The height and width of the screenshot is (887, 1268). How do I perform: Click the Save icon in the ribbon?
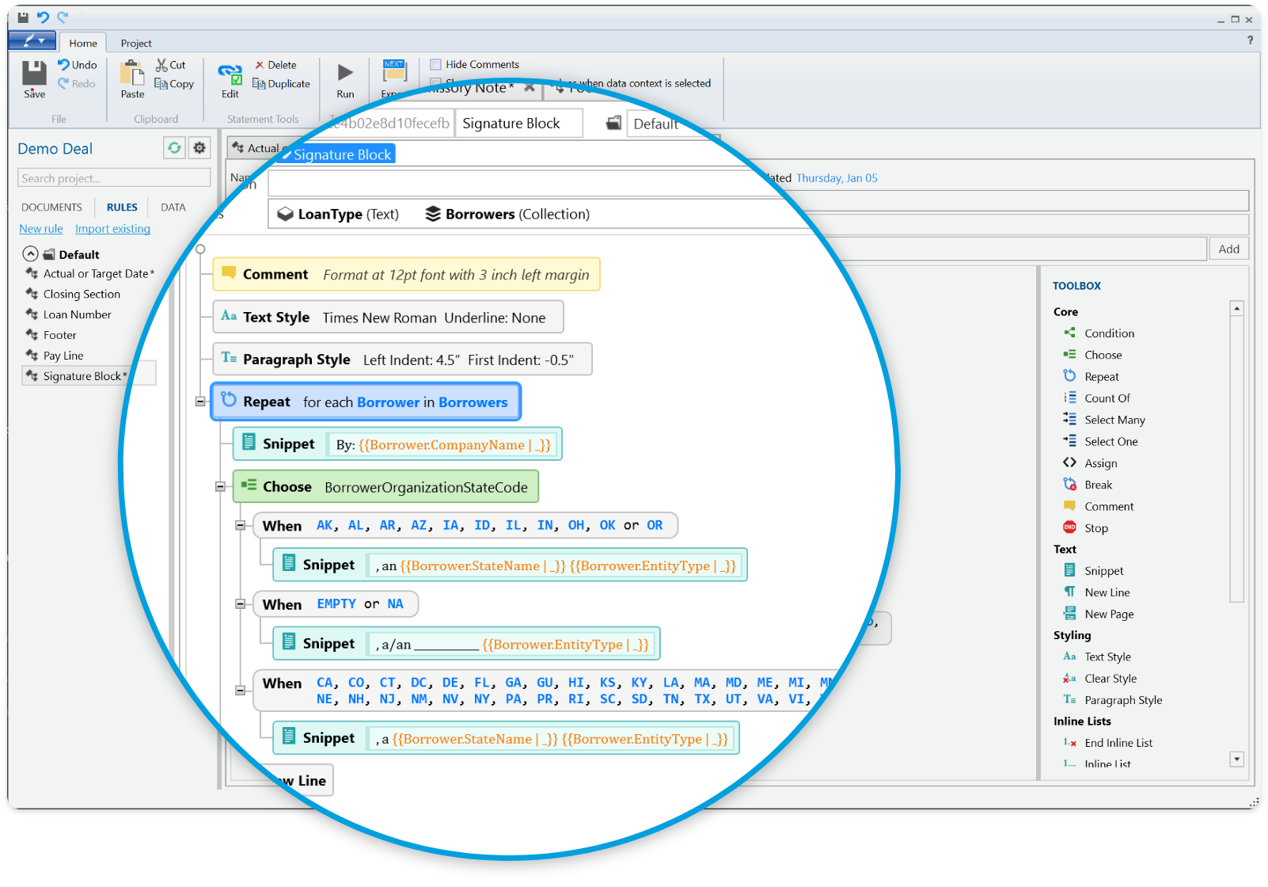[33, 77]
